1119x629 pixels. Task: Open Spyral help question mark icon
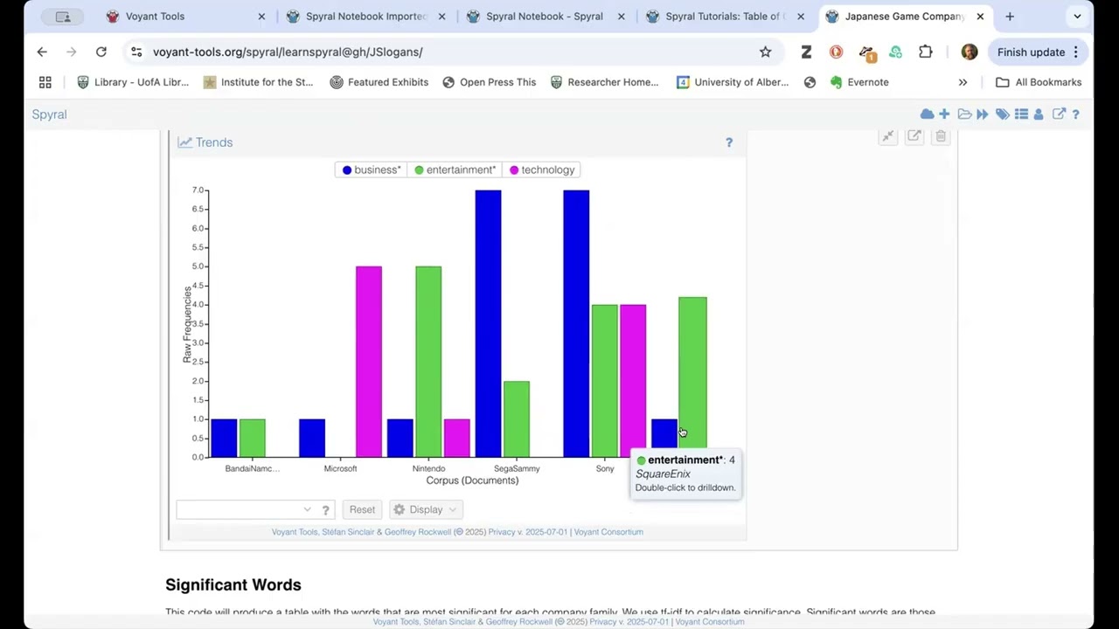click(1076, 114)
